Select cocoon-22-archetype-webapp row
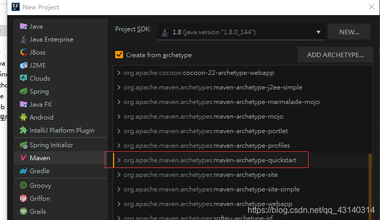Image resolution: width=380 pixels, height=220 pixels. [242, 73]
